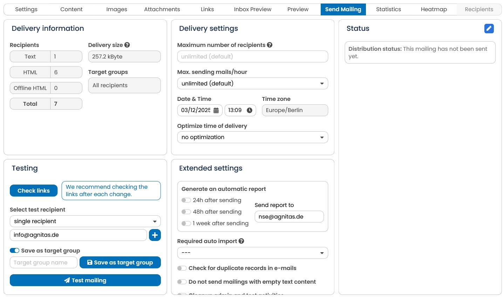
Task: Enable the 24h after sending report toggle
Action: point(186,200)
